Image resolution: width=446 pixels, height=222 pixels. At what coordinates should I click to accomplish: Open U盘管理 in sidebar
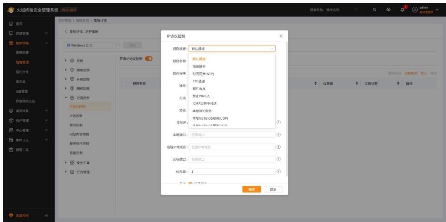pos(21,91)
